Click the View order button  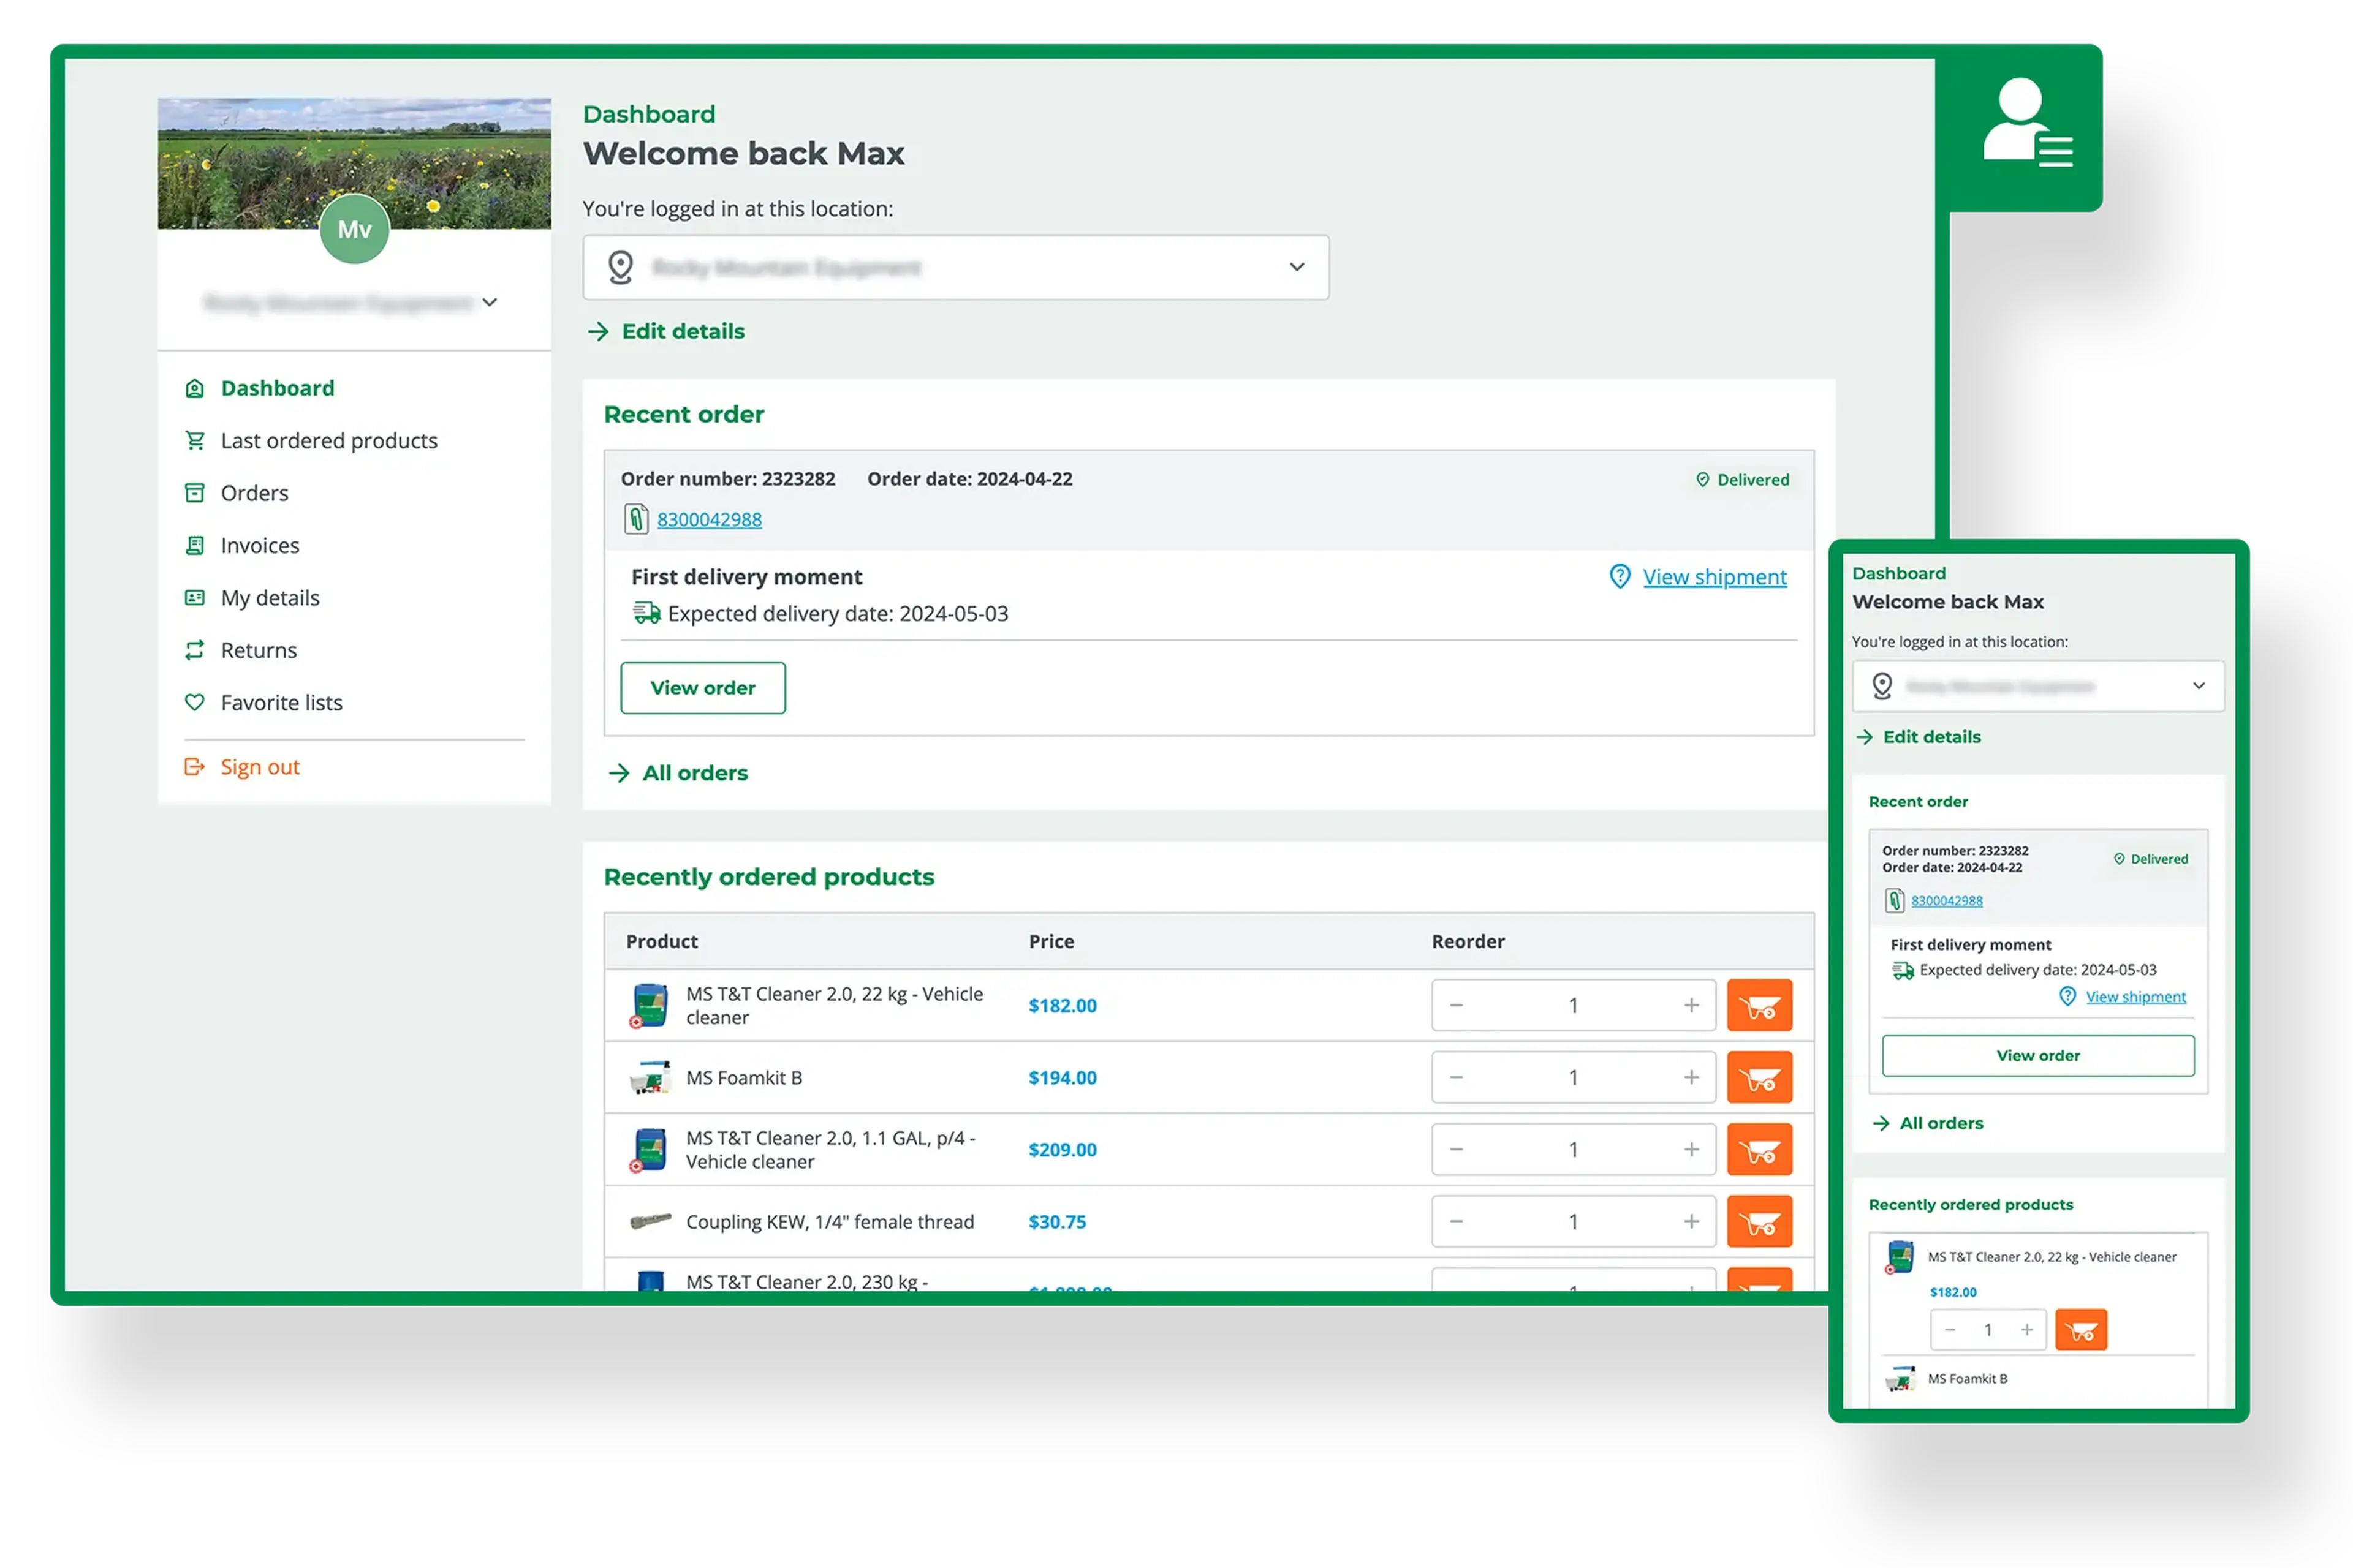[x=702, y=688]
